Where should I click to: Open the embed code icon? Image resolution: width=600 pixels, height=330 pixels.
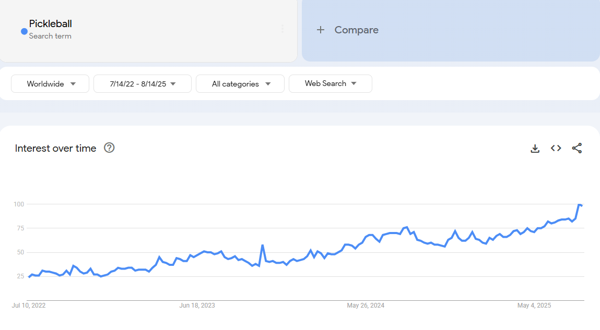tap(556, 149)
